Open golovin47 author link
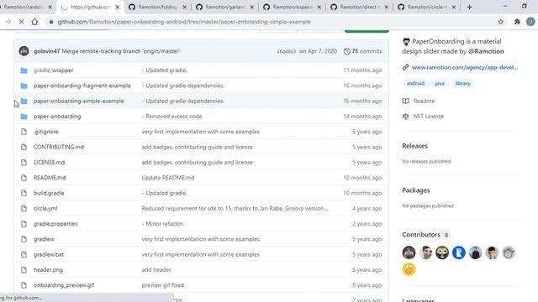 coord(47,51)
